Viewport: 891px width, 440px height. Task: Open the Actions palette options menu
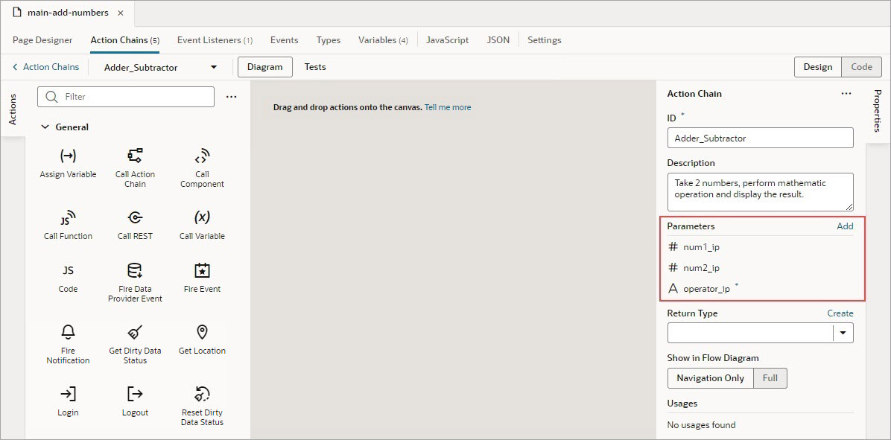tap(231, 97)
